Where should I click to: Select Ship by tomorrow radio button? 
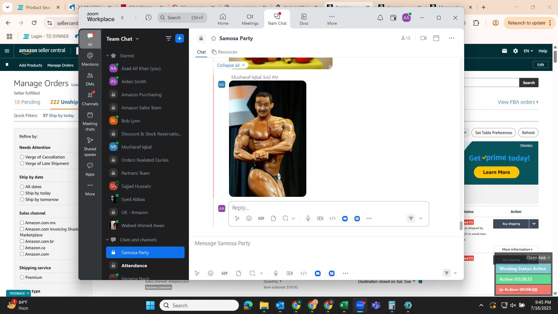tap(22, 199)
